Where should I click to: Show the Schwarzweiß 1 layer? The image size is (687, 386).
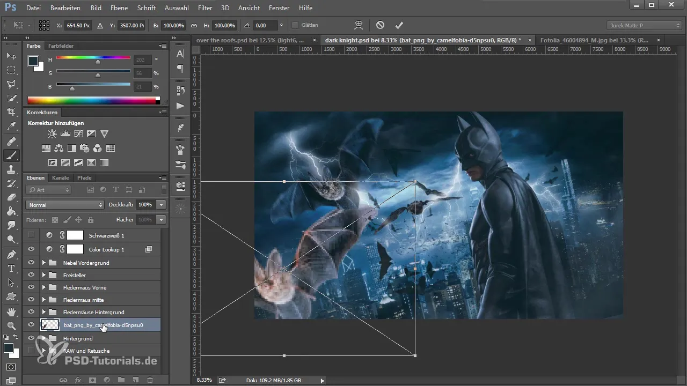pos(31,235)
